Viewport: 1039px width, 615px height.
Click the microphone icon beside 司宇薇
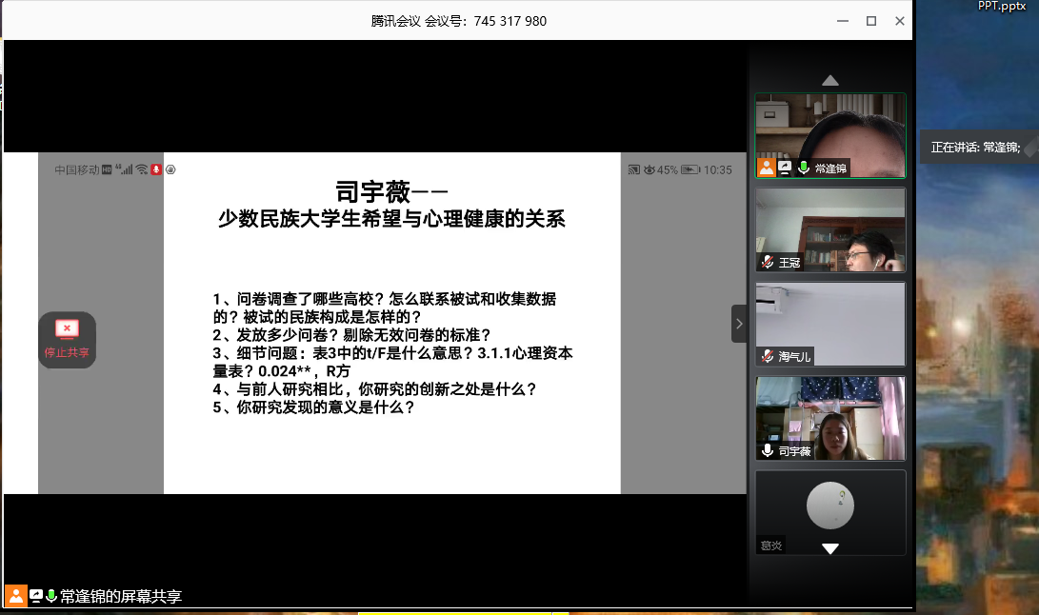768,450
